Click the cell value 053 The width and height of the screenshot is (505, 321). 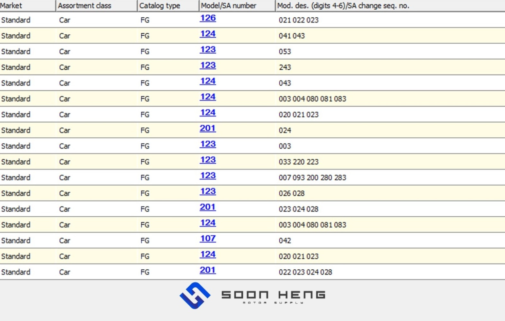(285, 52)
